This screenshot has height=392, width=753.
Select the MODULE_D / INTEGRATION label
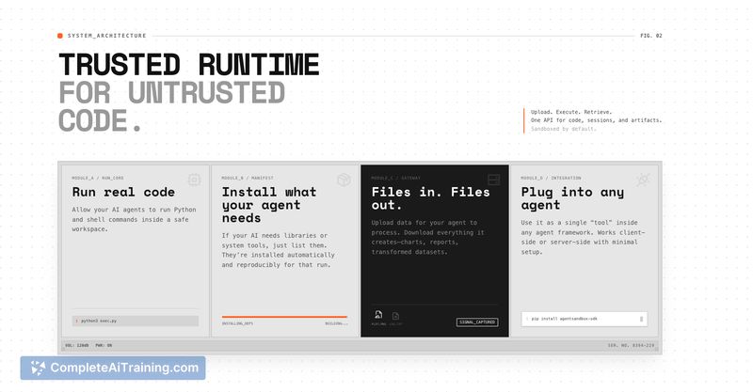coord(551,177)
